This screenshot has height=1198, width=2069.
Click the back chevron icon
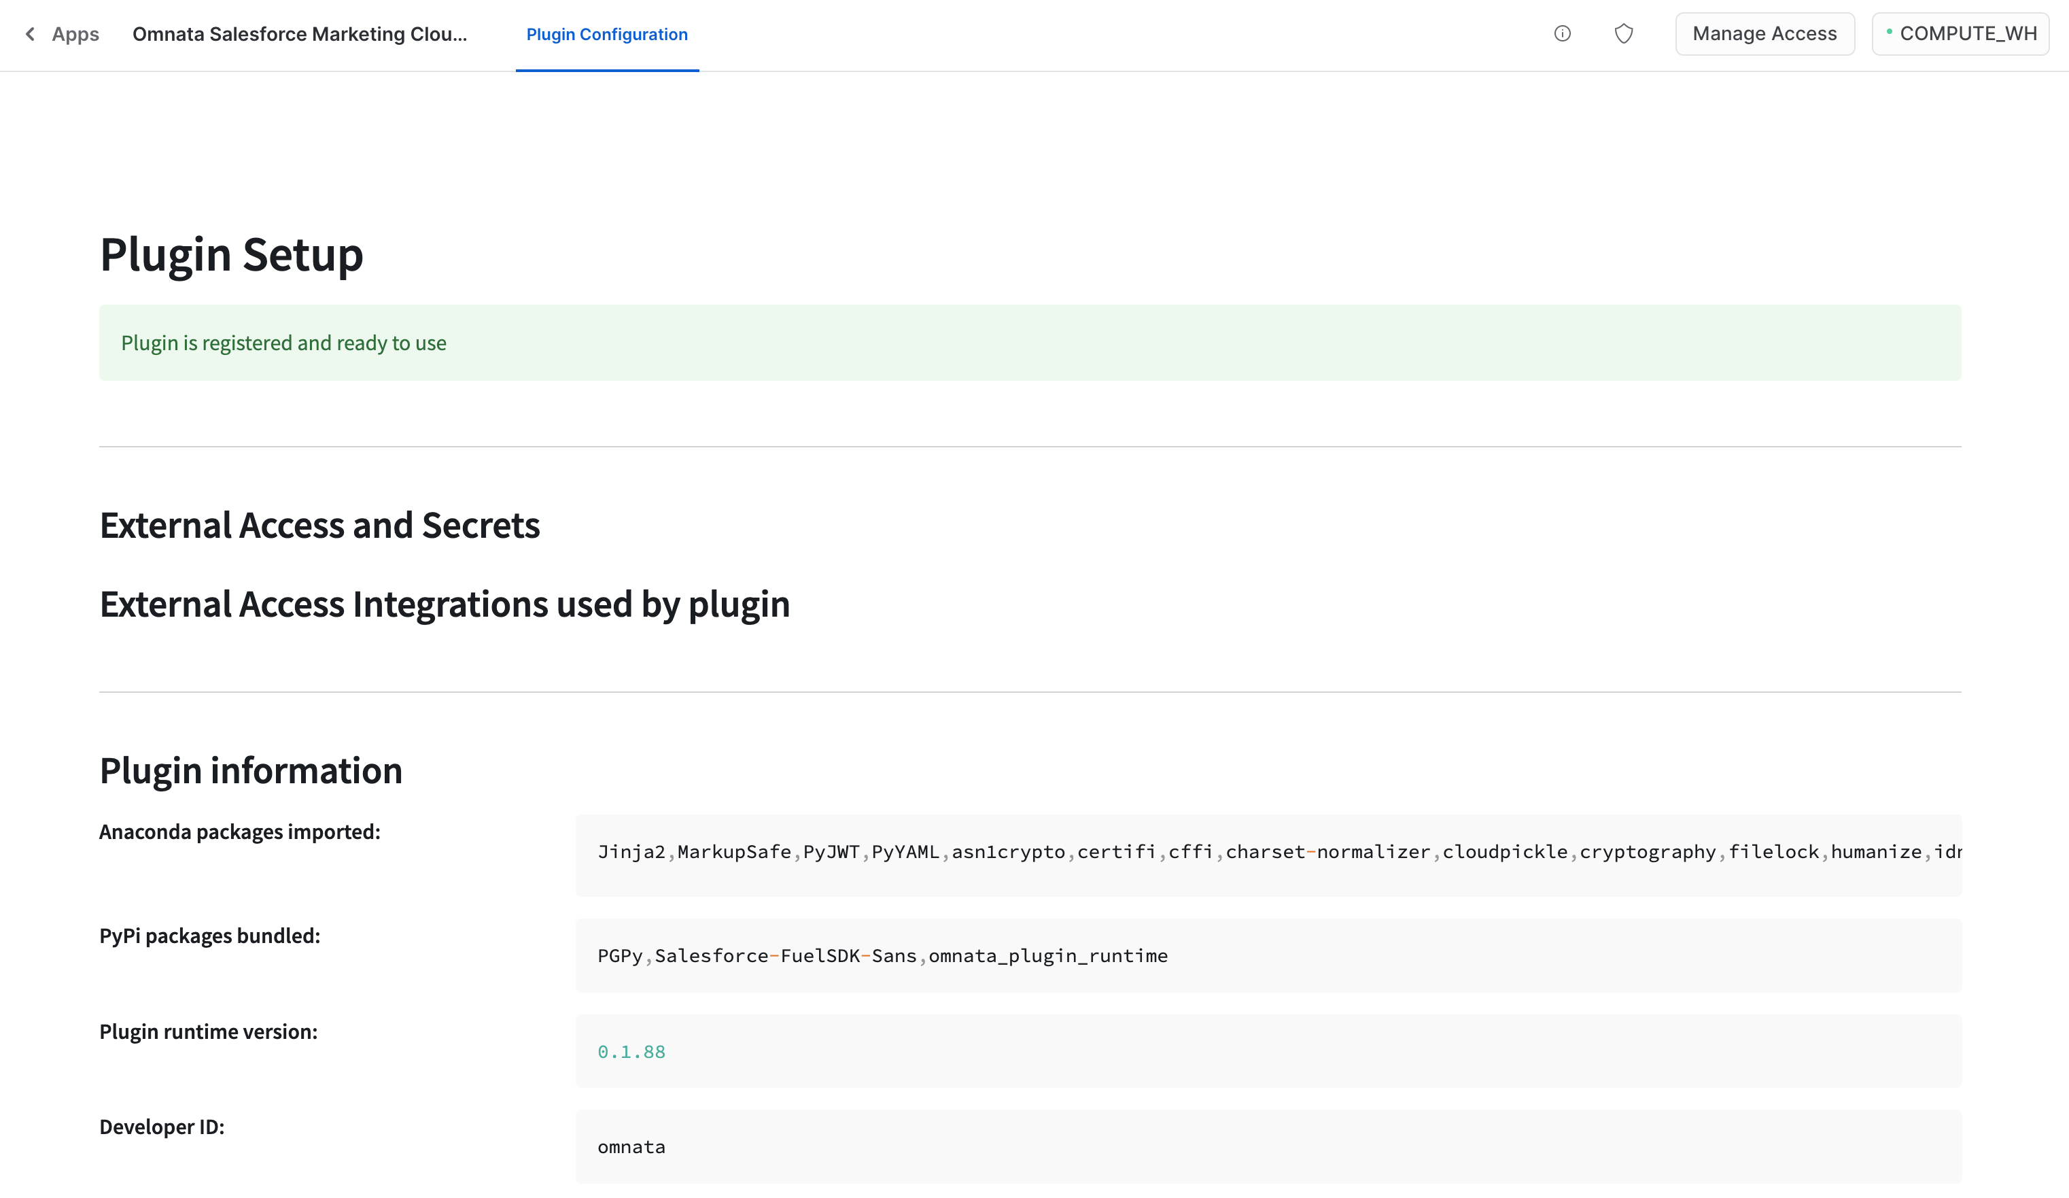(31, 34)
